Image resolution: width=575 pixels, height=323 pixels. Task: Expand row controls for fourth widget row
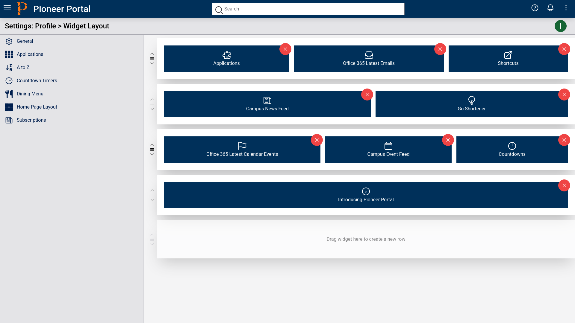tap(152, 195)
